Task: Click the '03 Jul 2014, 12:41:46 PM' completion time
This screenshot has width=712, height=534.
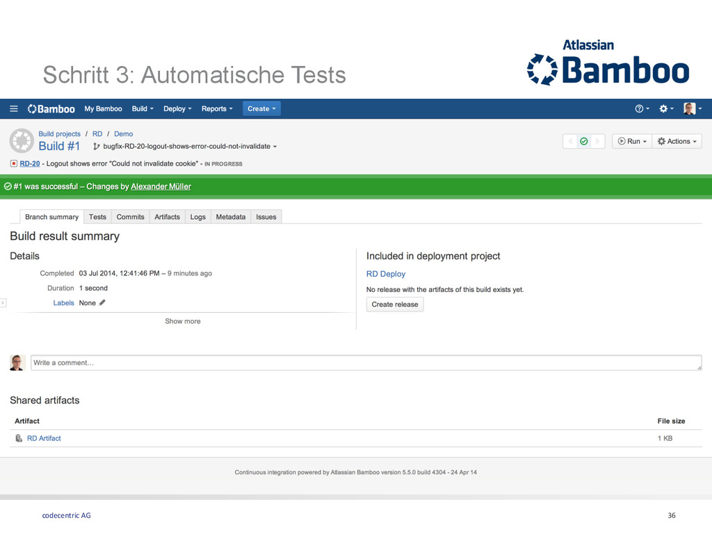Action: point(119,273)
